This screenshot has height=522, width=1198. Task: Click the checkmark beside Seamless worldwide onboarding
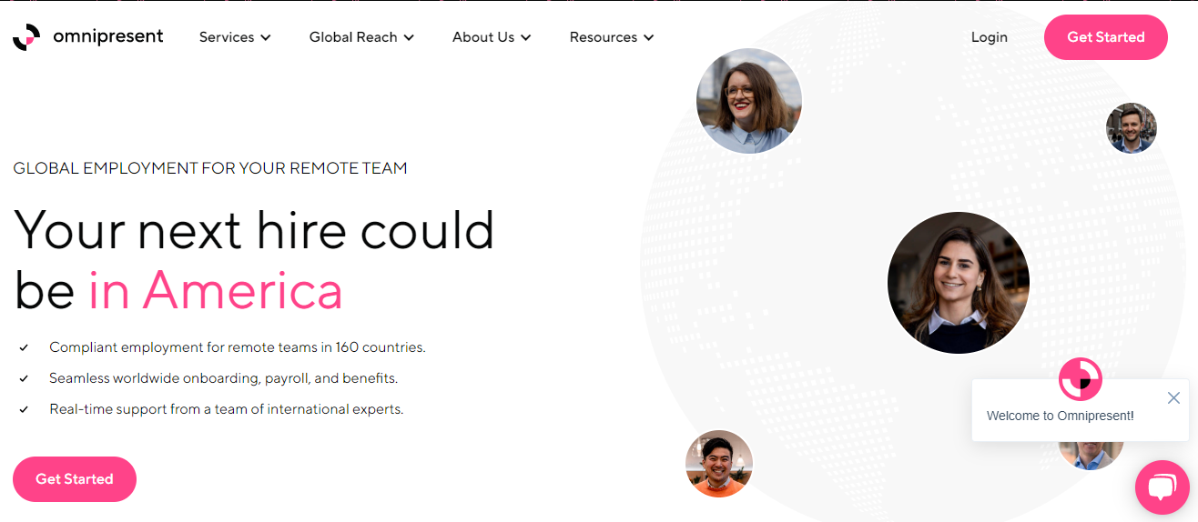(x=24, y=378)
